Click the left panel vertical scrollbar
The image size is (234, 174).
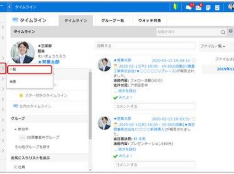pos(90,106)
